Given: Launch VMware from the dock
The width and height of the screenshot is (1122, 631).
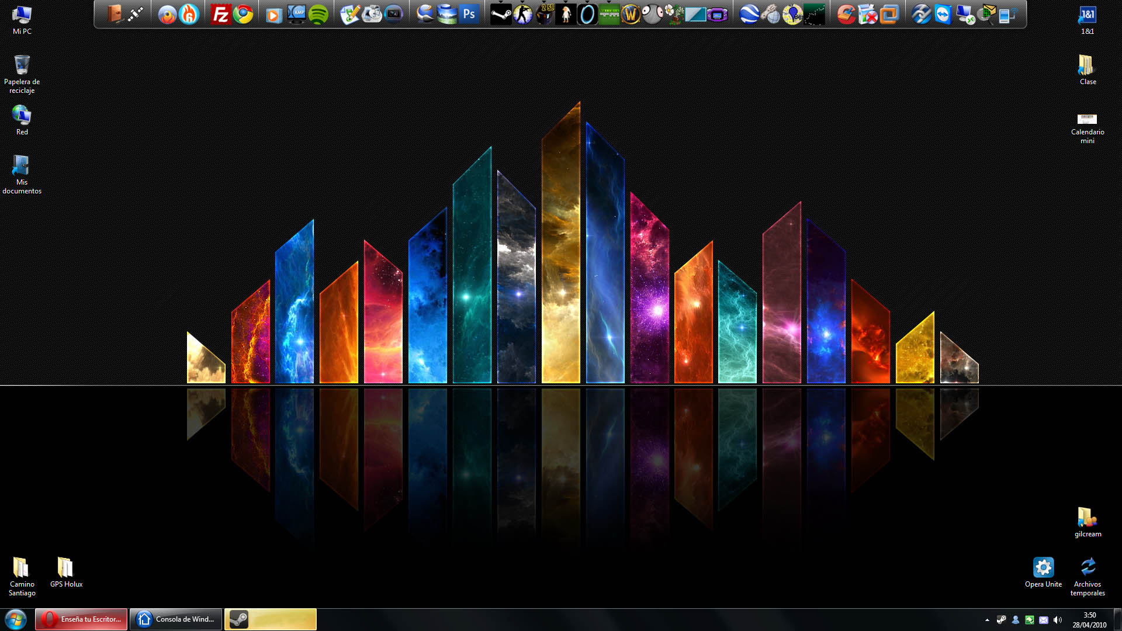Looking at the screenshot, I should click(x=889, y=14).
